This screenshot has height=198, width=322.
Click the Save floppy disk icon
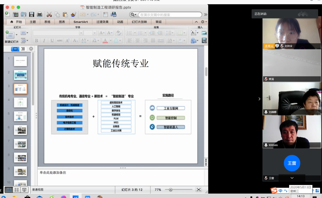[31, 14]
